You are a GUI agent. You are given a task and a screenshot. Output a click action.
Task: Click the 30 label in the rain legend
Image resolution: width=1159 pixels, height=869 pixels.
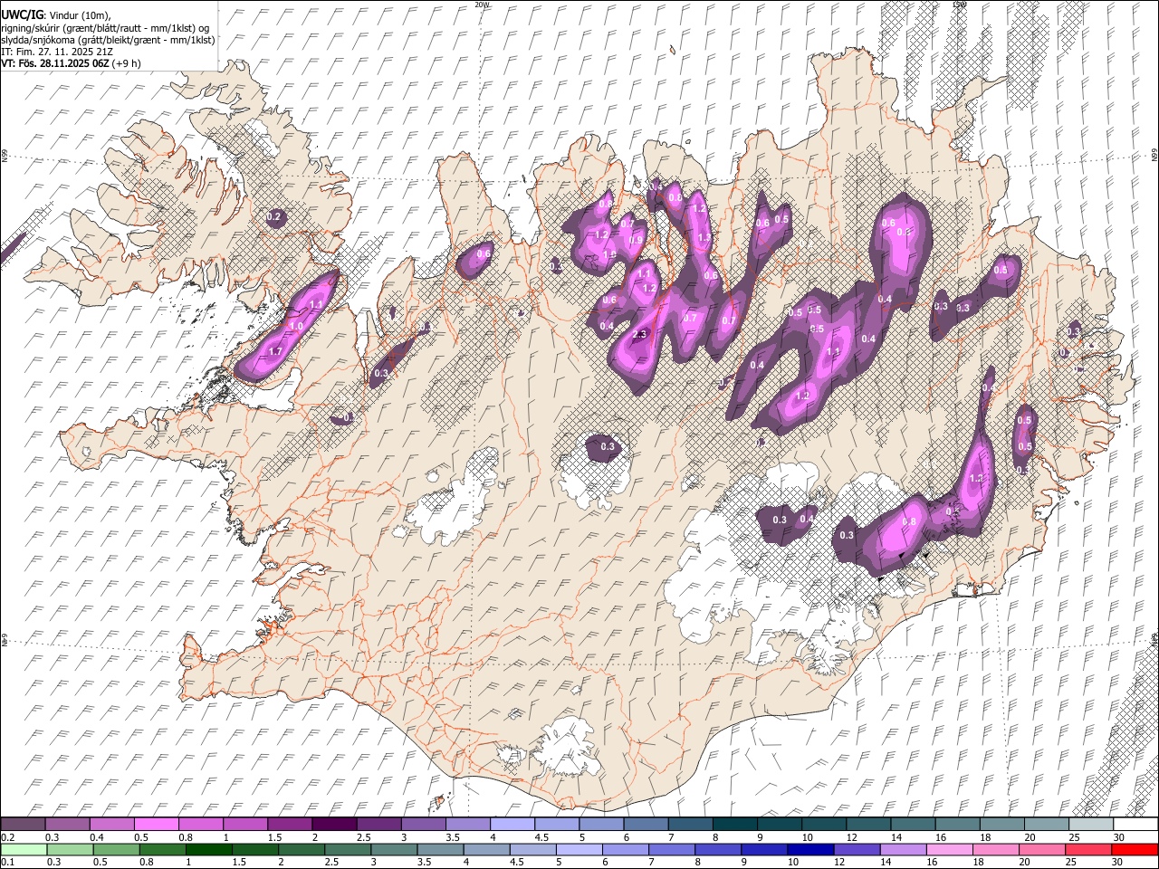point(1118,862)
